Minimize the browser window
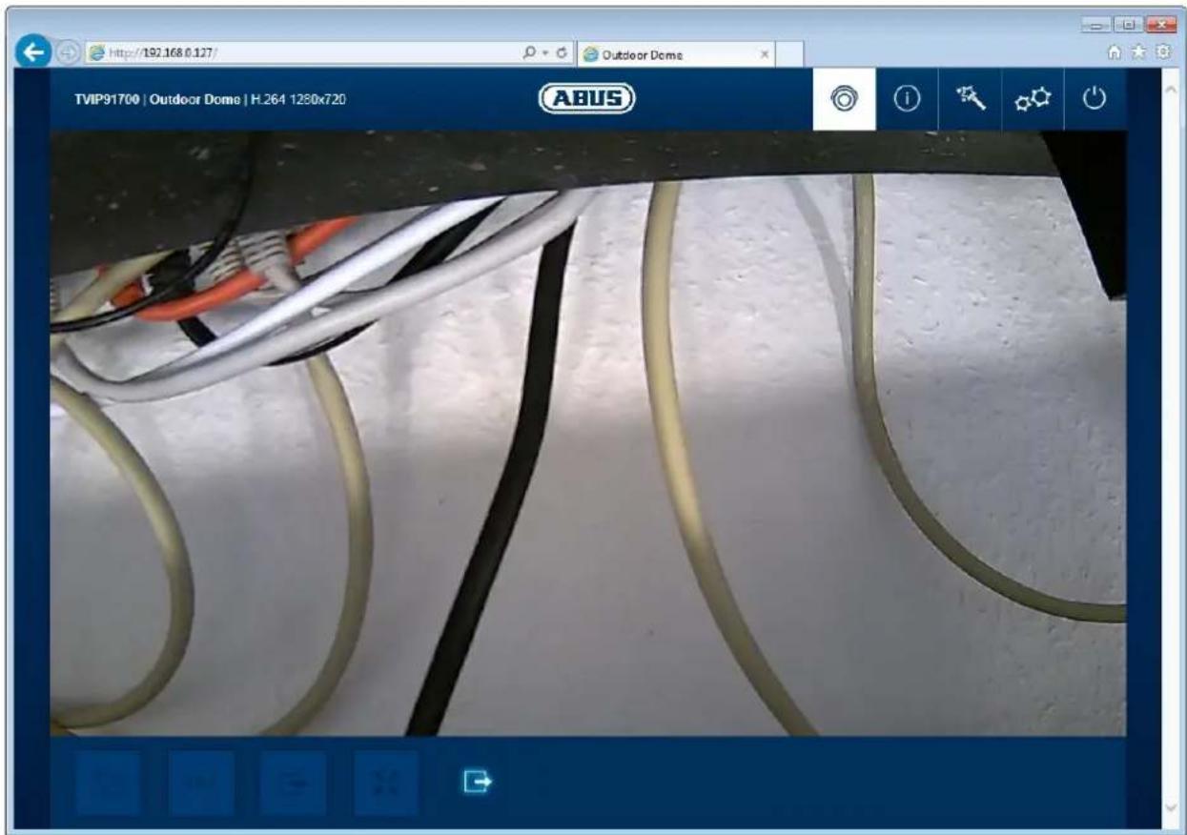 [1098, 22]
